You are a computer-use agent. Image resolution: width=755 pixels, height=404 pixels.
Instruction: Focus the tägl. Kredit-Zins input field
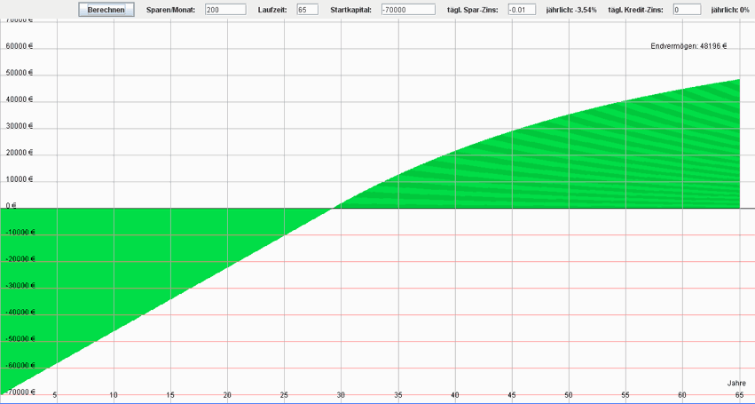[x=686, y=10]
